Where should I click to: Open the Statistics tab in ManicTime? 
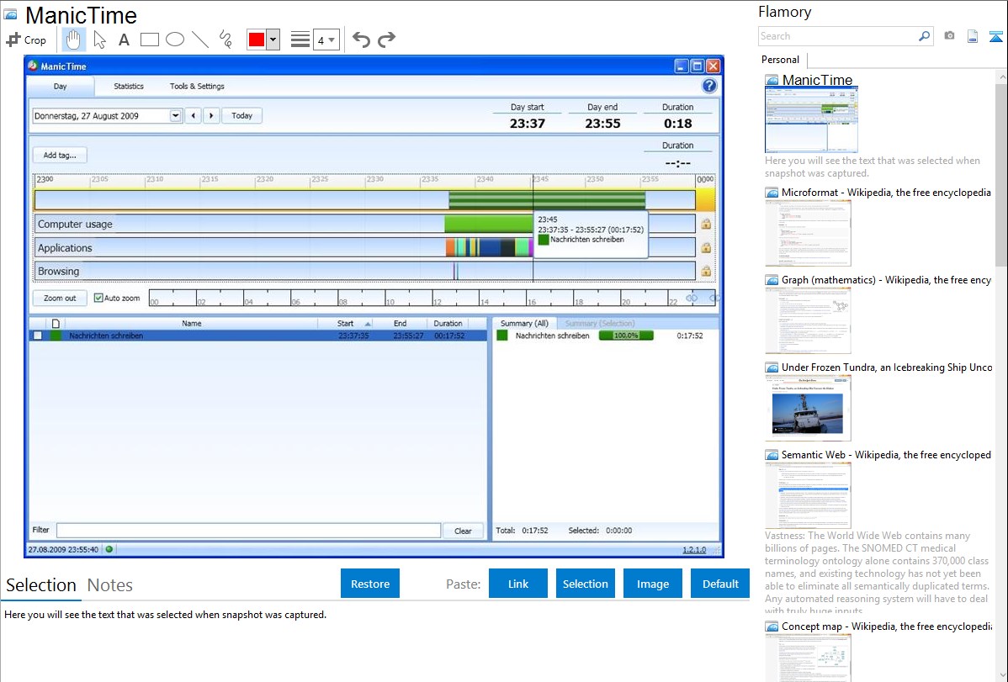(x=129, y=86)
